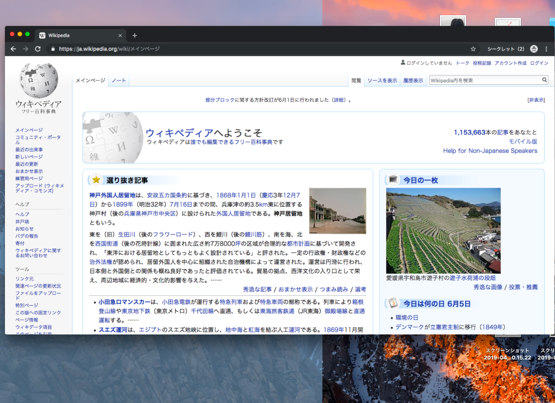Go back with browser back arrow

[x=13, y=49]
